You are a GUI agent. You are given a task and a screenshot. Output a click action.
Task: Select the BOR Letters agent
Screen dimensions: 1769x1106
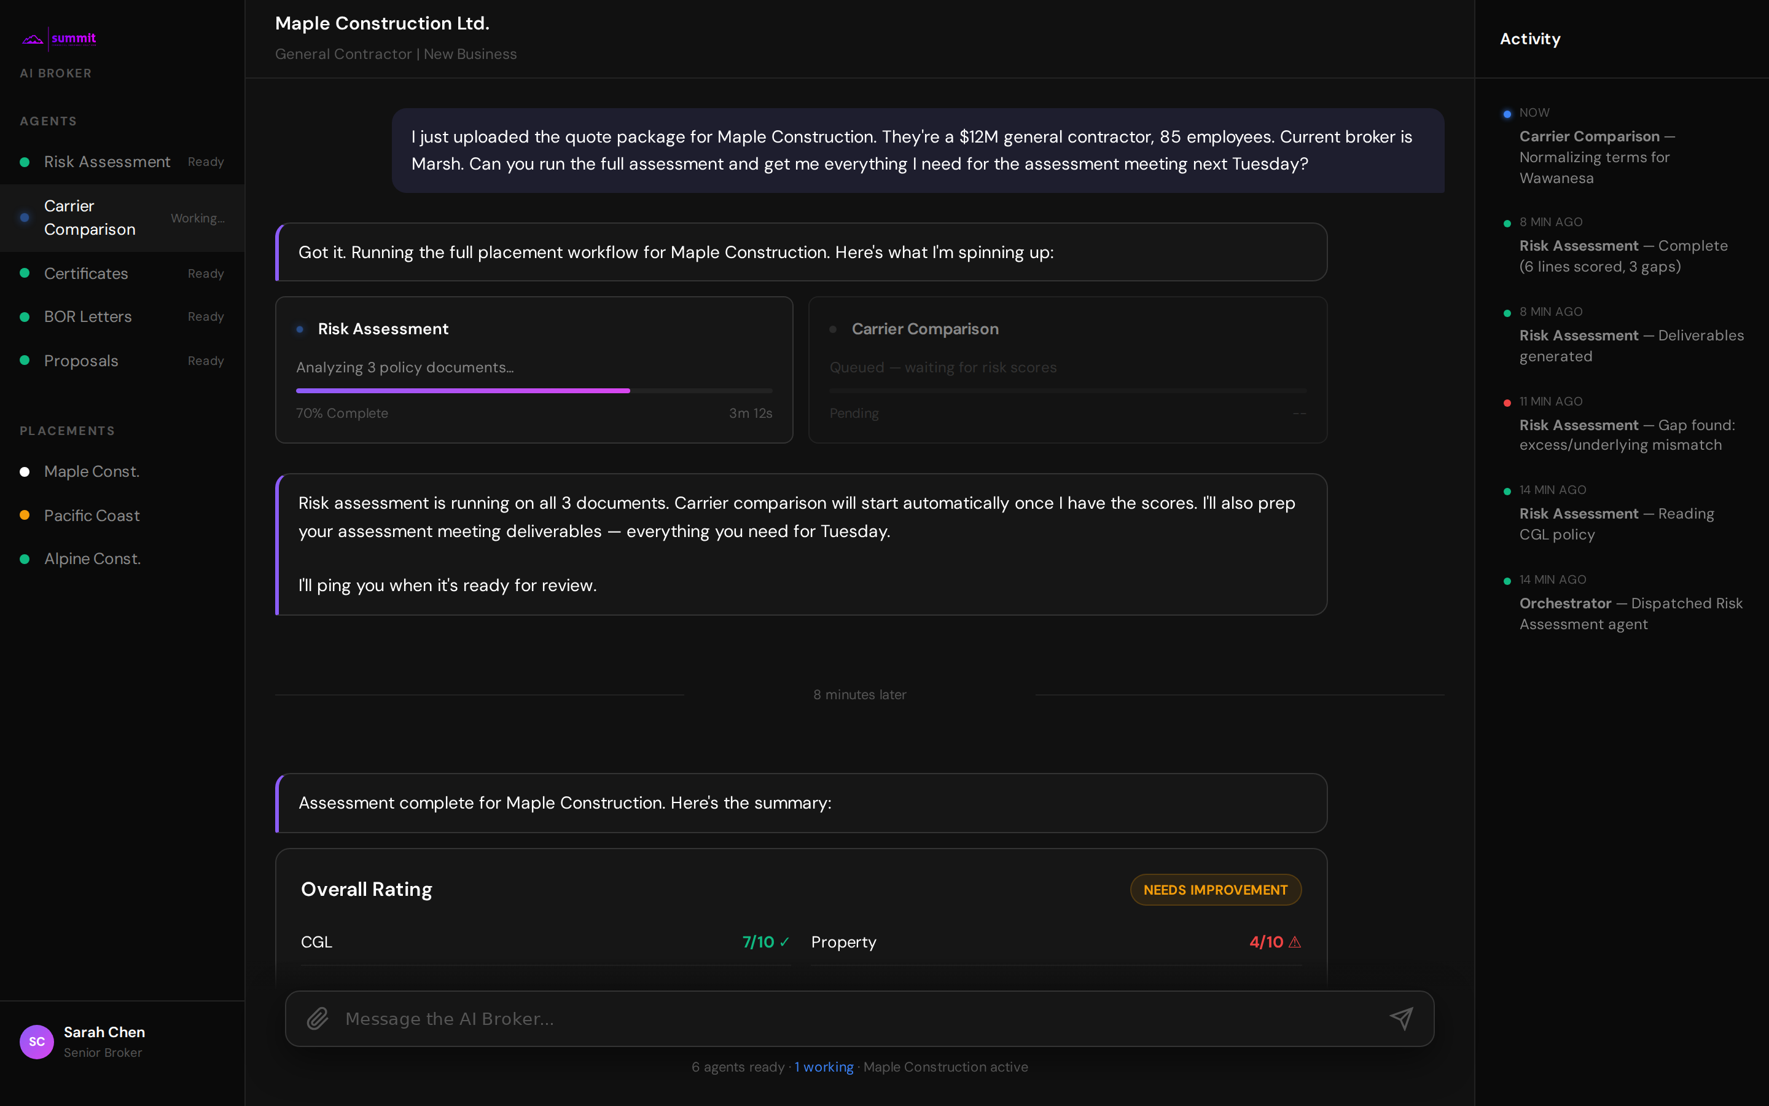(x=88, y=316)
